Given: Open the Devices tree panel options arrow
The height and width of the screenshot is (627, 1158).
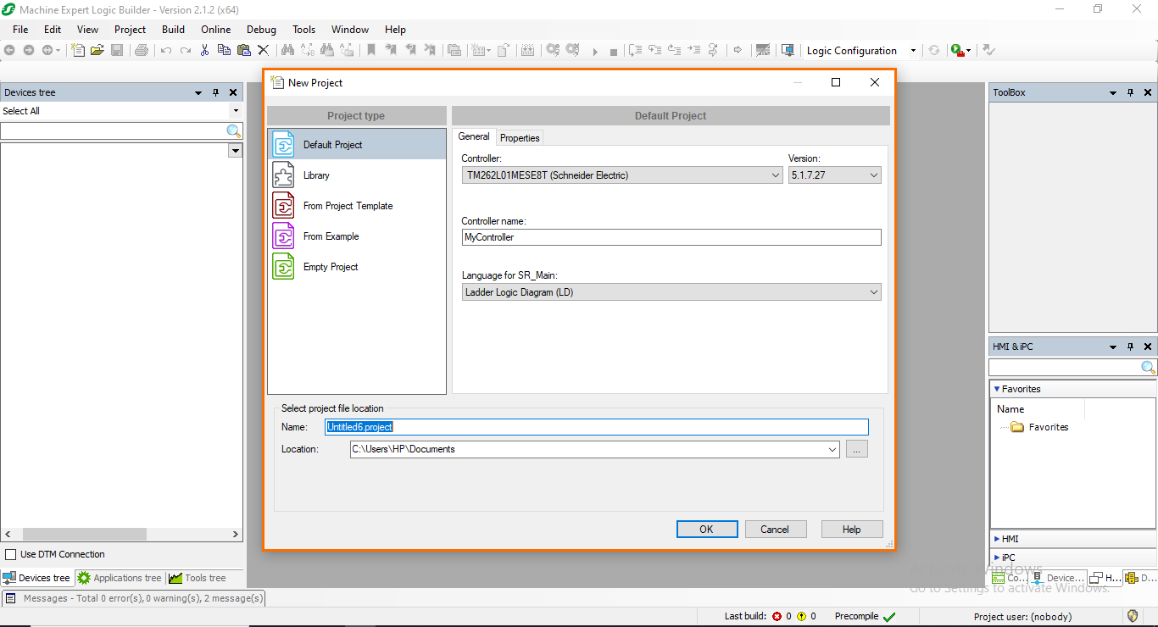Looking at the screenshot, I should point(198,92).
